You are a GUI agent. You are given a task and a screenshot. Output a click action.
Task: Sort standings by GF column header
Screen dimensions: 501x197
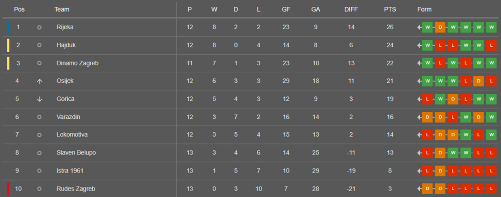pyautogui.click(x=286, y=10)
